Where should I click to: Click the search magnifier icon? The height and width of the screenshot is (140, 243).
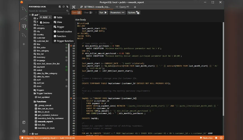(67, 11)
